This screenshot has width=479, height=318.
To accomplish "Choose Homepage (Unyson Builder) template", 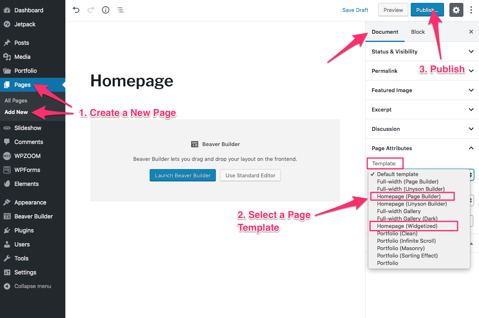I will click(419, 204).
